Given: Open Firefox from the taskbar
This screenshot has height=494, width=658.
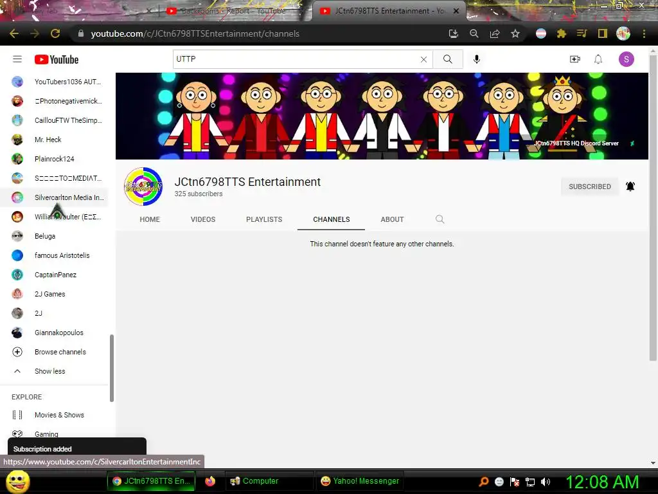Looking at the screenshot, I should click(x=210, y=481).
